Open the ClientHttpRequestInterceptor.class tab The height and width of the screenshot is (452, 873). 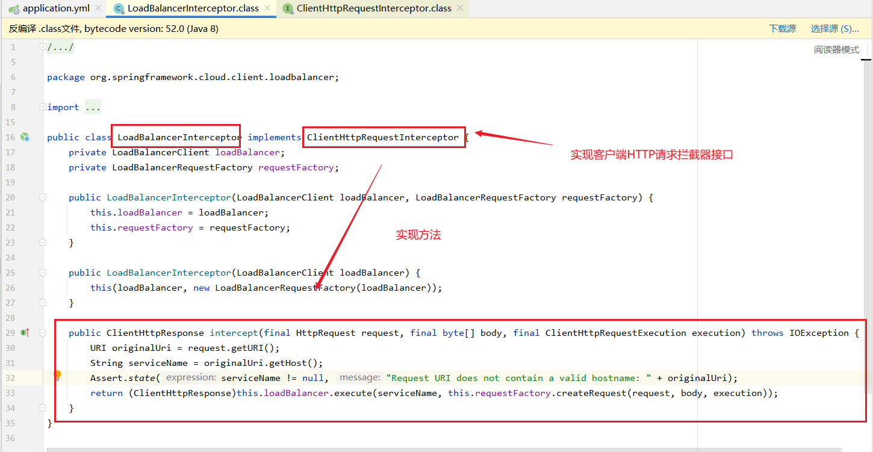(374, 8)
